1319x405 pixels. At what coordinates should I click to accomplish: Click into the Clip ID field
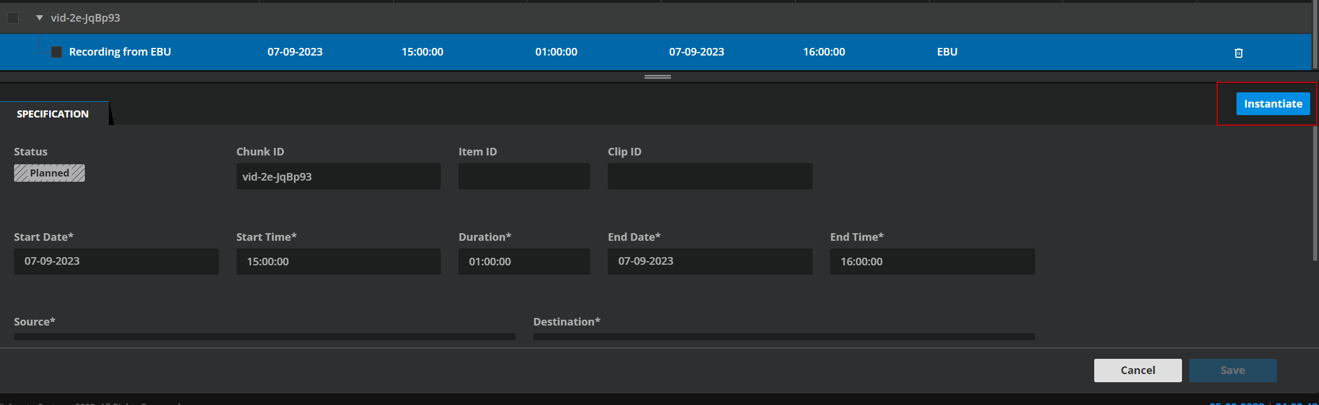click(709, 176)
